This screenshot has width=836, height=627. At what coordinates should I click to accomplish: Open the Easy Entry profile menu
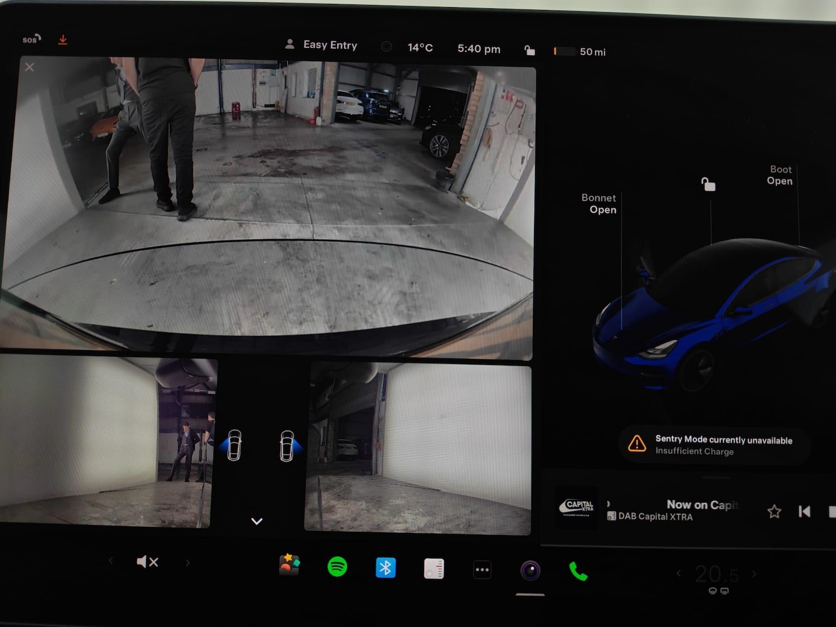[x=322, y=45]
